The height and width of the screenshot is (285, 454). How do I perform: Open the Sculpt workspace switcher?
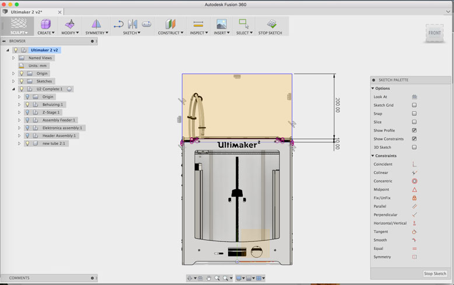[19, 26]
